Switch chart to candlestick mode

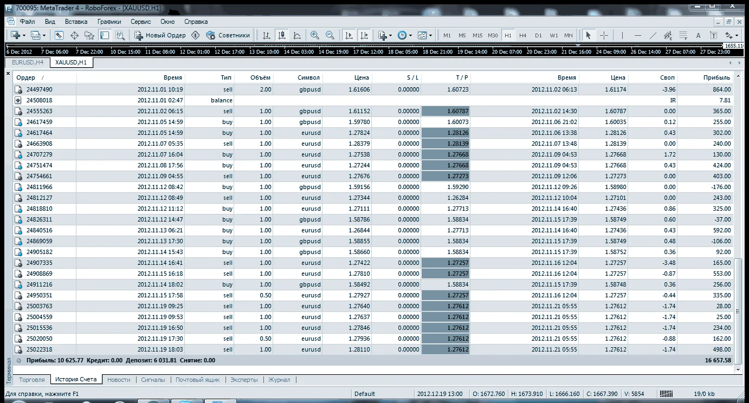click(x=282, y=35)
